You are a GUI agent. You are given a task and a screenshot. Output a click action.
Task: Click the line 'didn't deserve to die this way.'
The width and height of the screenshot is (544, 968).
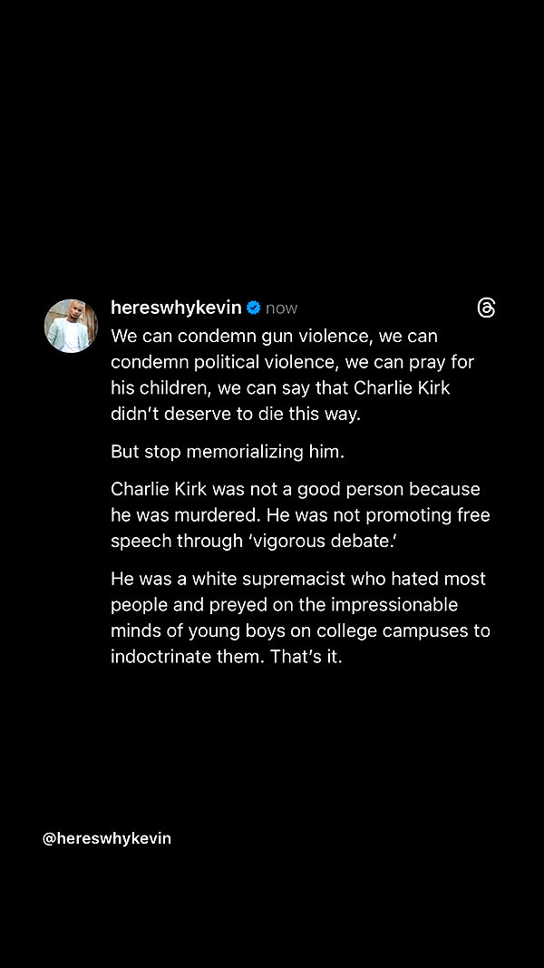236,414
